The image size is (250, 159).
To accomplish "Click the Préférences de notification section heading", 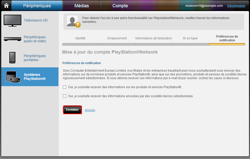I will coord(82,63).
